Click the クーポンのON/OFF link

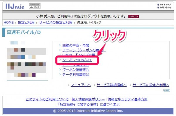coord(77,60)
